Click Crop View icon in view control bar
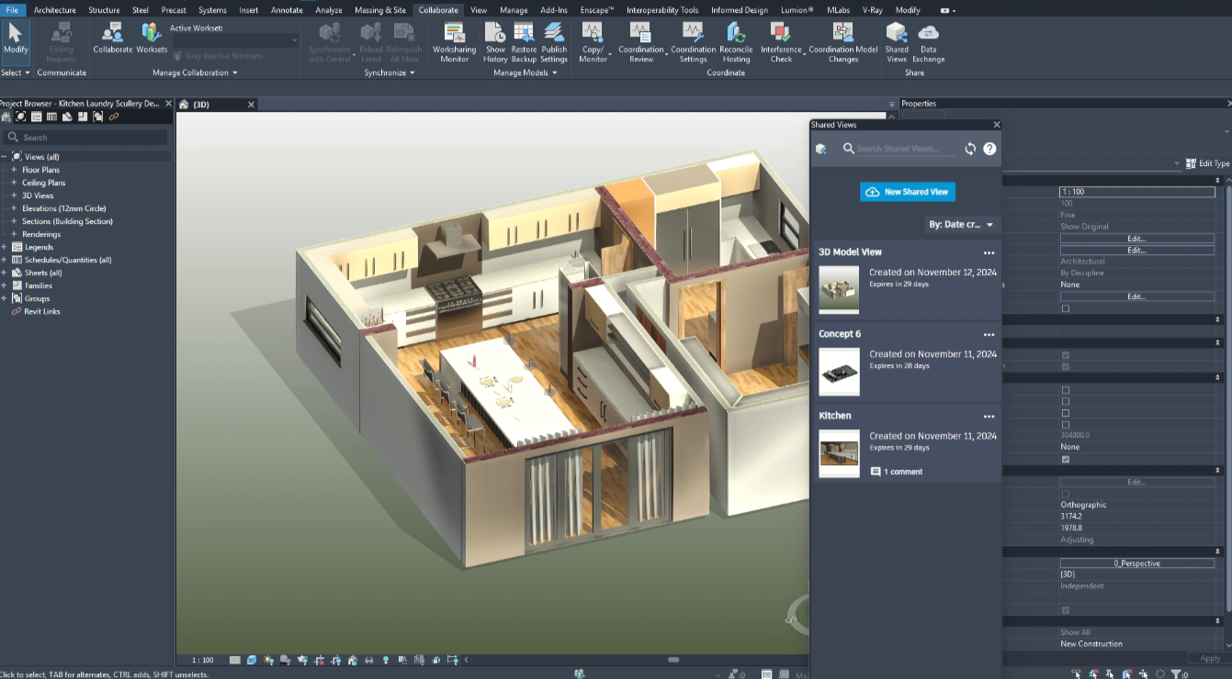Screen dimensions: 1232x679 pyautogui.click(x=320, y=660)
